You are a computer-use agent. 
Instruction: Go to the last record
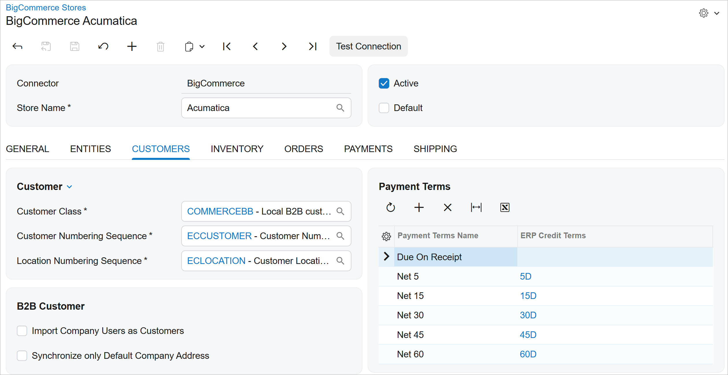point(313,46)
